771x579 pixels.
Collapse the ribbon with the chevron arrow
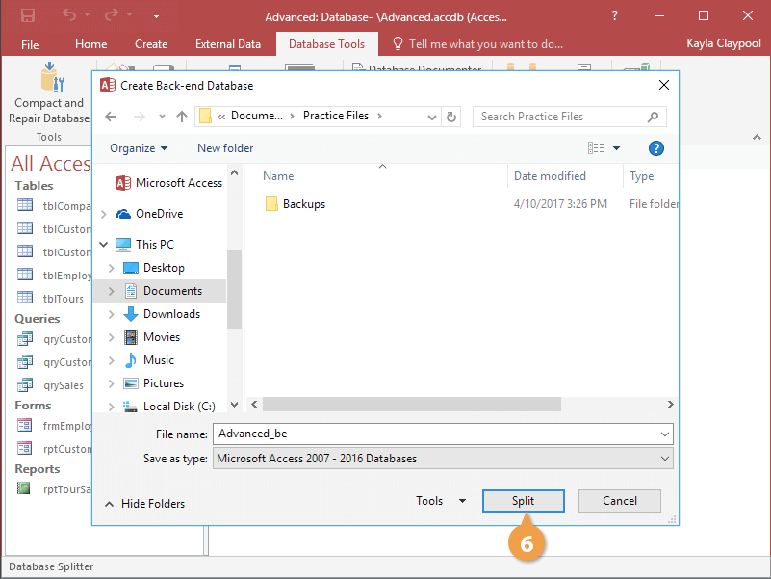point(757,138)
